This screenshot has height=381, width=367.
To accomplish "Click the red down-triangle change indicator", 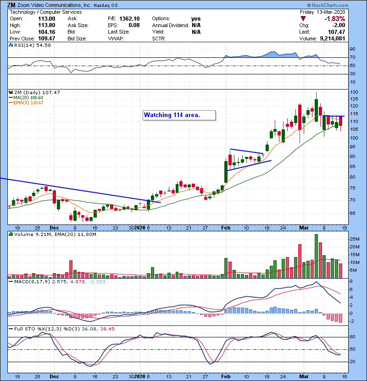I will pyautogui.click(x=303, y=19).
